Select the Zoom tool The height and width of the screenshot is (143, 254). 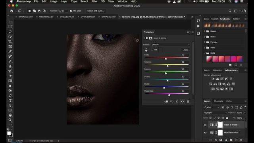pyautogui.click(x=10, y=120)
